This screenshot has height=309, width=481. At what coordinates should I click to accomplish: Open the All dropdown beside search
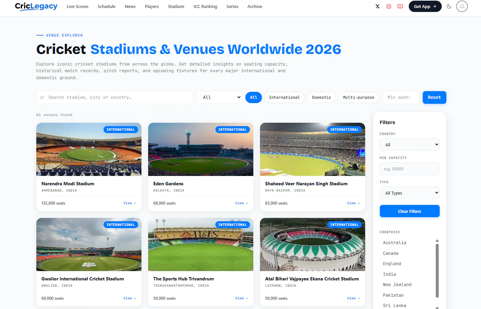(220, 97)
